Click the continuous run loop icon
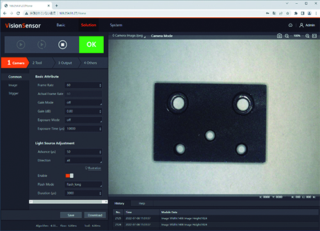 click(42, 45)
